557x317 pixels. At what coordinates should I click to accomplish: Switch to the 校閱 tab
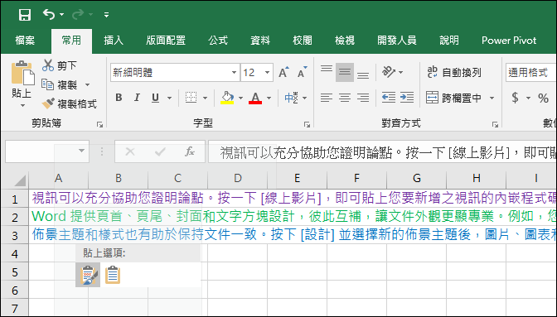pyautogui.click(x=303, y=41)
